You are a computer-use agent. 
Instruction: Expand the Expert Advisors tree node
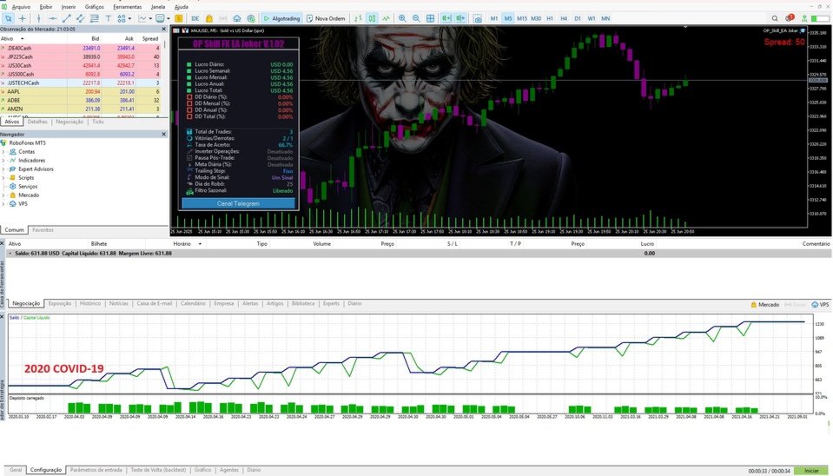[x=3, y=169]
